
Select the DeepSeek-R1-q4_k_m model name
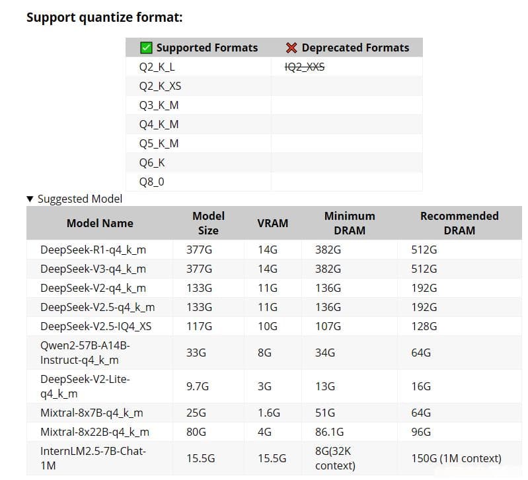[x=93, y=250]
